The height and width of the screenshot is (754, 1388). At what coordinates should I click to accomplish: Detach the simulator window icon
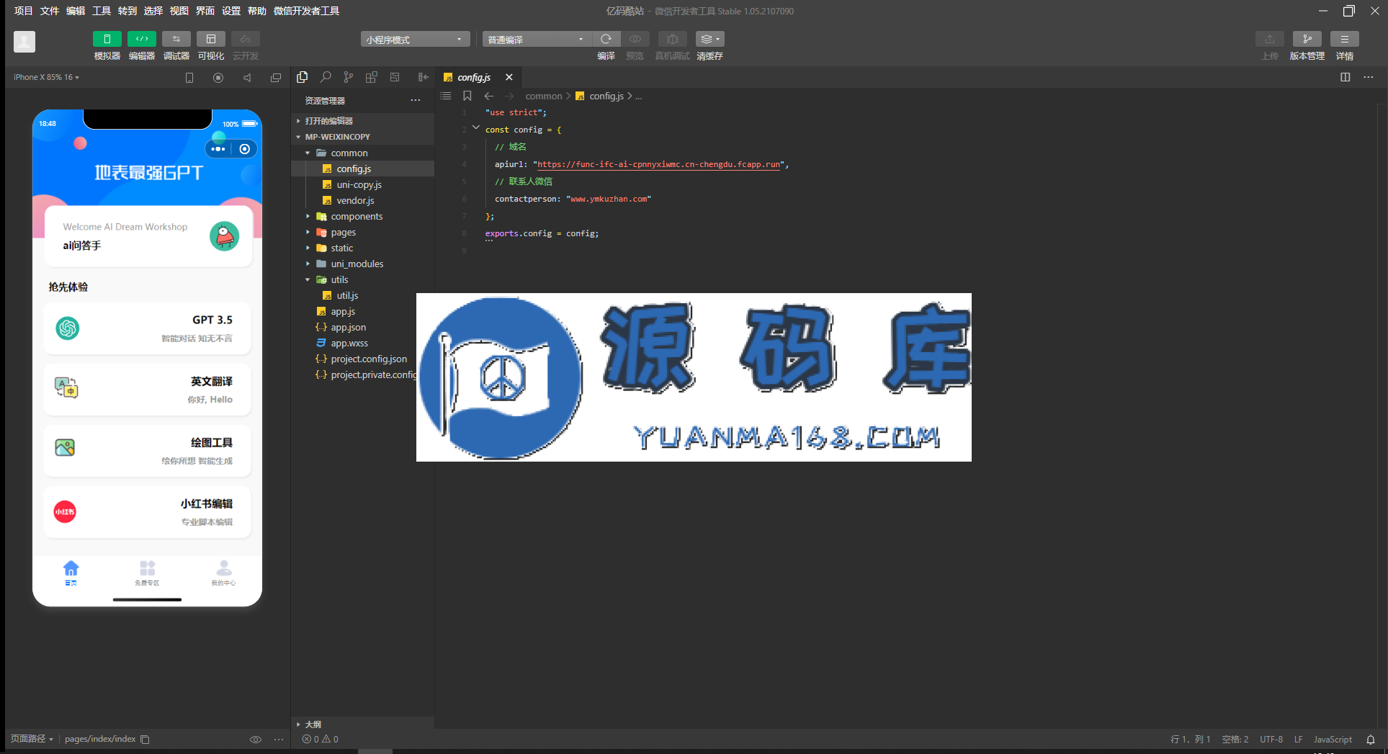276,78
